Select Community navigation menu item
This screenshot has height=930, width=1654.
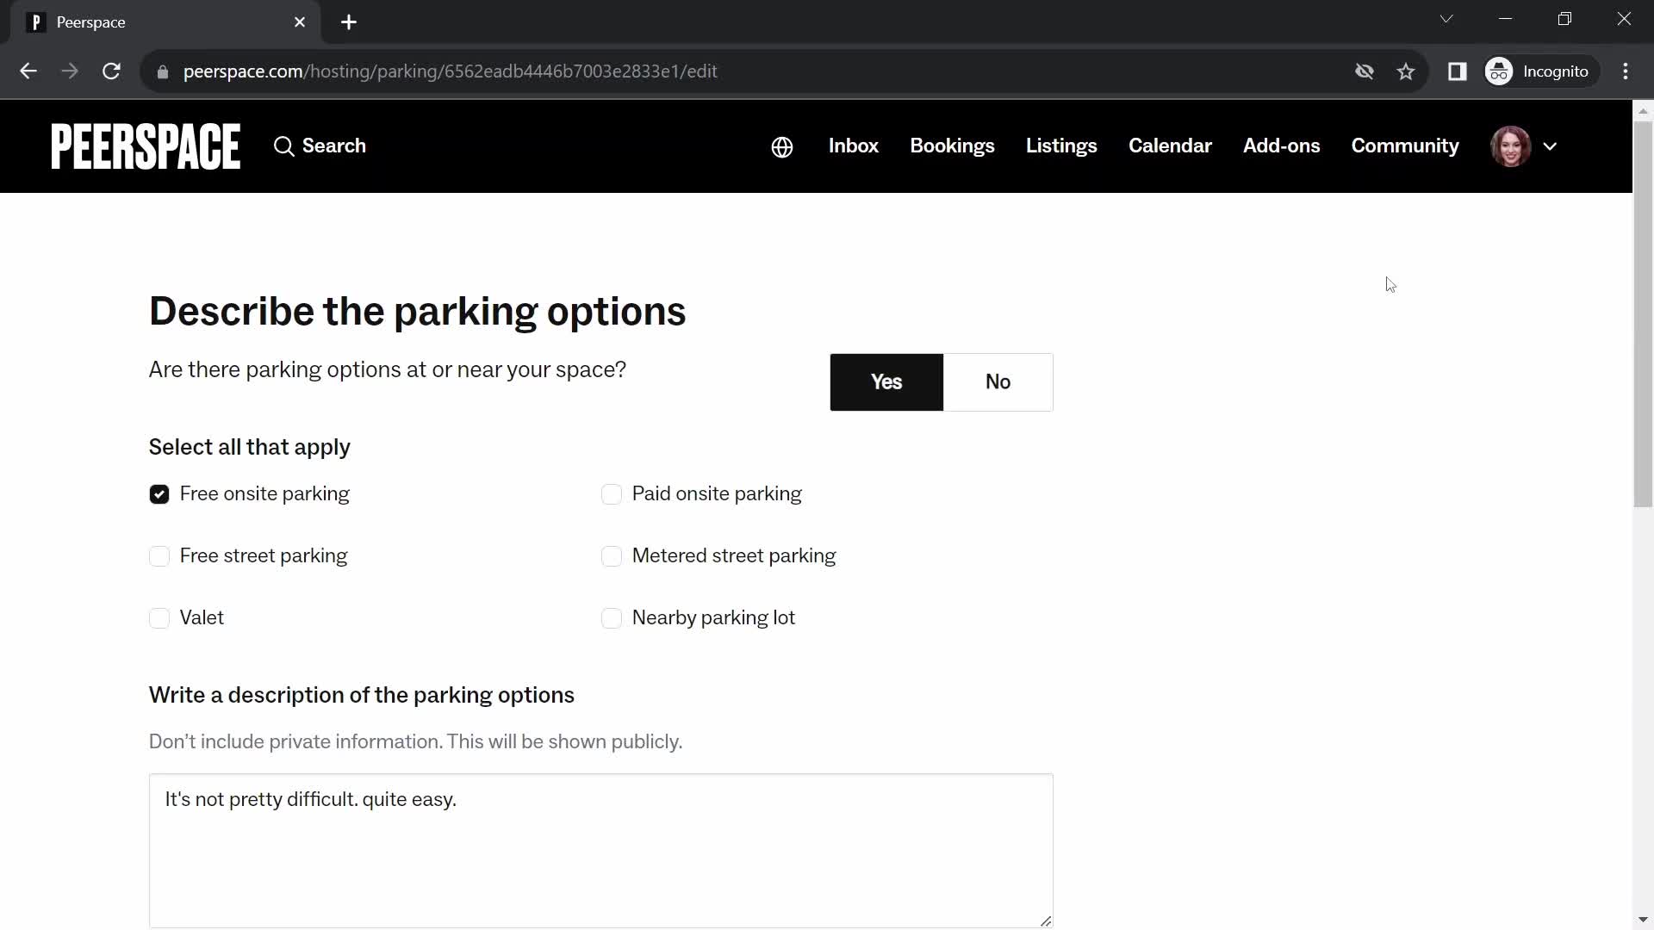click(1405, 146)
